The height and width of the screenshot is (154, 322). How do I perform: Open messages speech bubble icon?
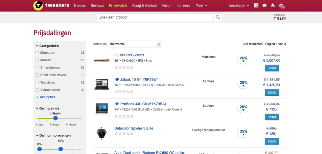pyautogui.click(x=264, y=6)
